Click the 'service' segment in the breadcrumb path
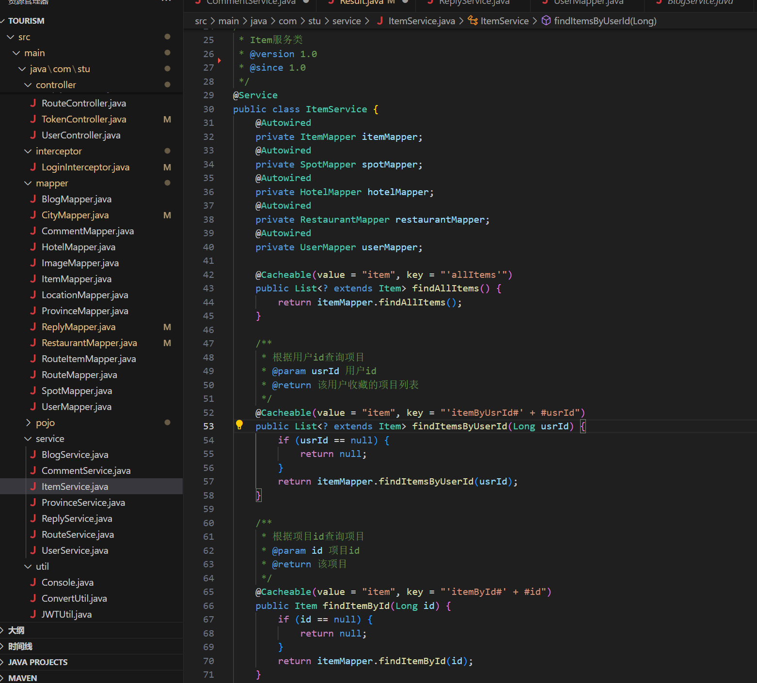The image size is (757, 683). coord(346,21)
